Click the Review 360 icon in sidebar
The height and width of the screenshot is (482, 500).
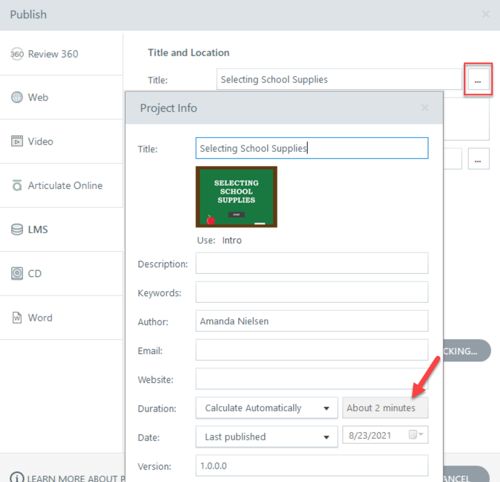[x=17, y=54]
